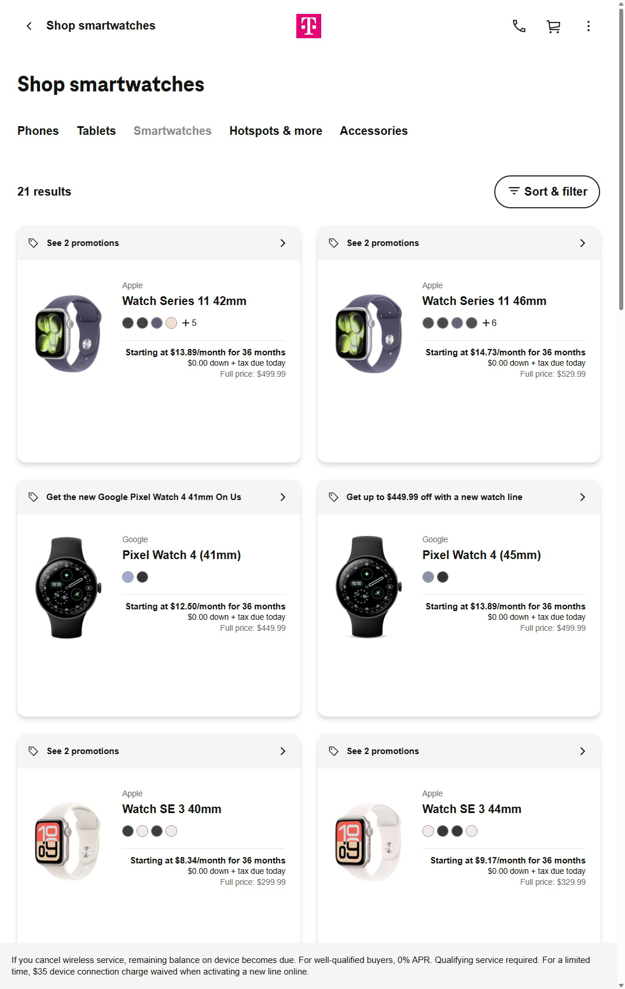Select the lavender color swatch on Pixel Watch 4 (41mm)
This screenshot has height=989, width=625.
(x=128, y=576)
